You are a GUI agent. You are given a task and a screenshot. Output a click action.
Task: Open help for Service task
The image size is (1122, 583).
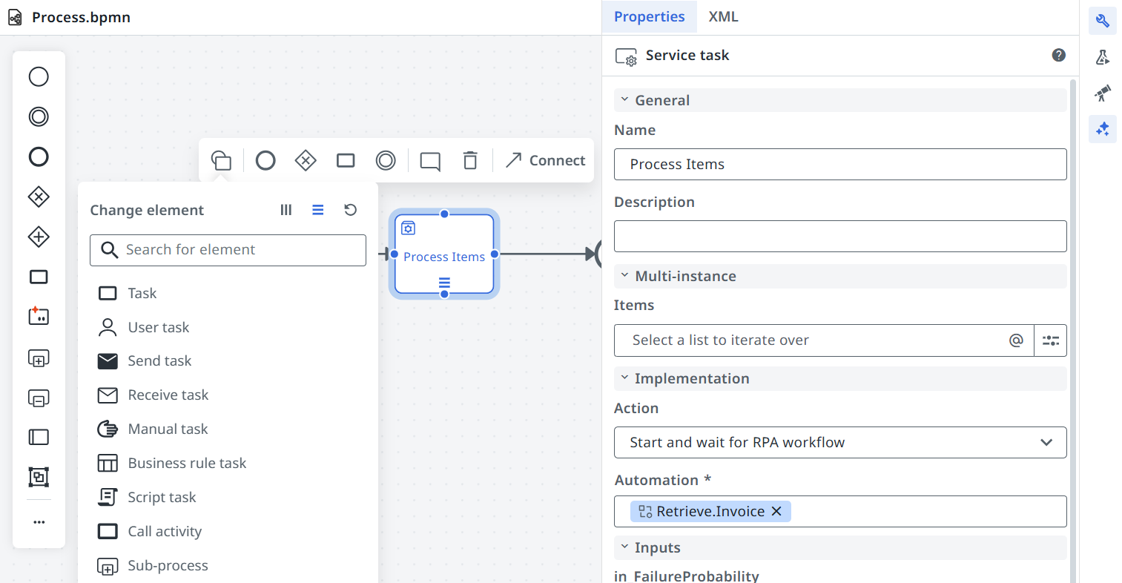click(x=1059, y=55)
